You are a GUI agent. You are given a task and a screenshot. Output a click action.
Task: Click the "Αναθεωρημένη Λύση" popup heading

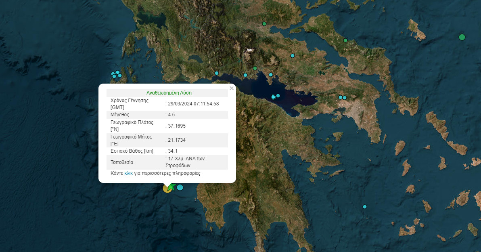click(167, 92)
